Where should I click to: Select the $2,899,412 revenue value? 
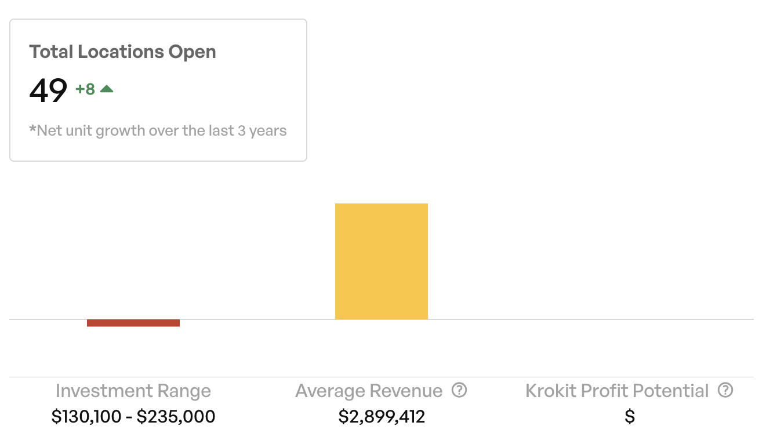click(382, 416)
